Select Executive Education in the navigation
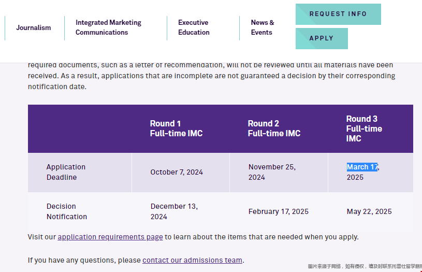Viewport: 422px width, 272px height. (194, 27)
